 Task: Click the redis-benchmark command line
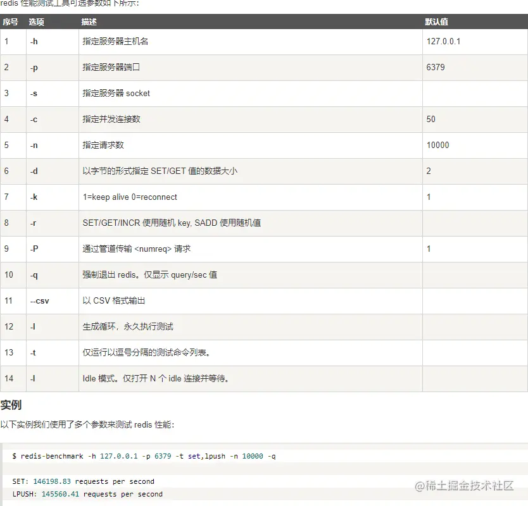pos(144,456)
